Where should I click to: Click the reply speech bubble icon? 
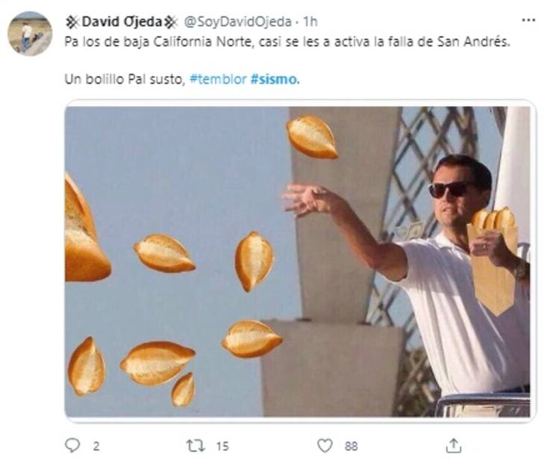pyautogui.click(x=72, y=445)
